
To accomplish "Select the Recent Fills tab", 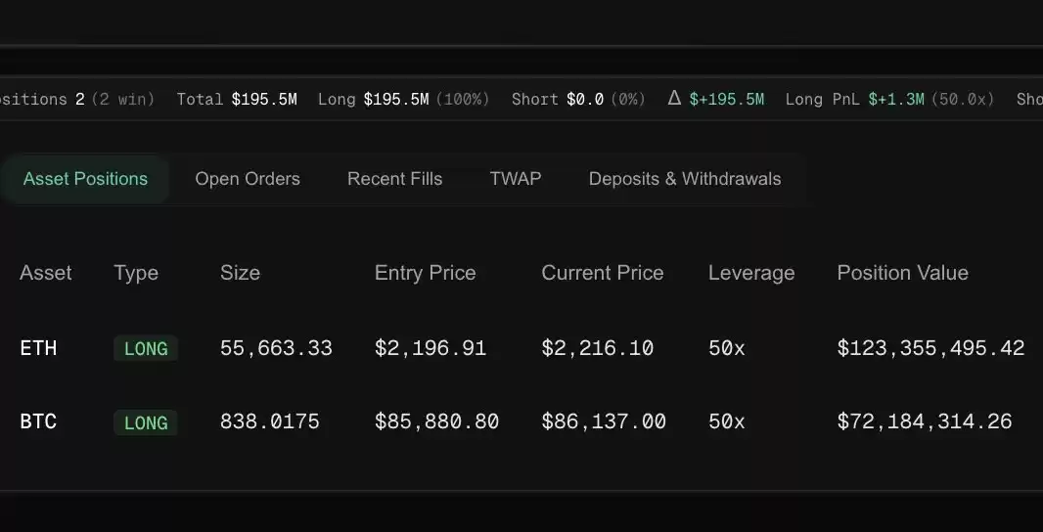I will 394,179.
